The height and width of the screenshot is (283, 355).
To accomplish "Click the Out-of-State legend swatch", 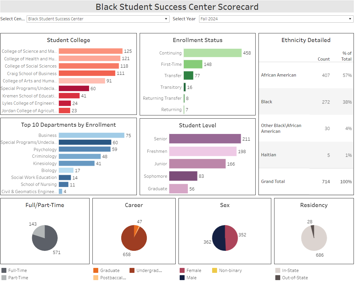I will (278, 278).
